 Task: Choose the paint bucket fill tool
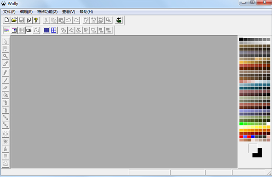pos(6,95)
